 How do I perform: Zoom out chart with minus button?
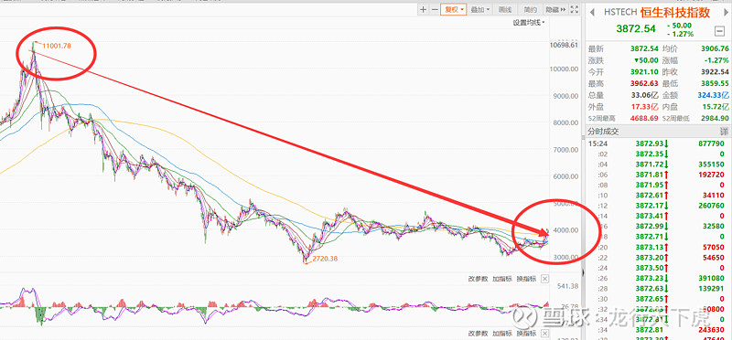tap(435, 9)
